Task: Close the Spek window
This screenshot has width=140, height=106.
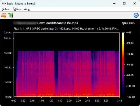Action: (134, 4)
